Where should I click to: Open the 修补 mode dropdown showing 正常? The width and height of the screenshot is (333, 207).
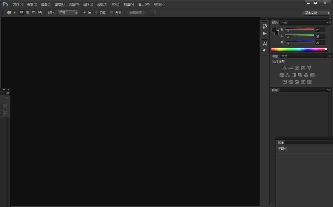click(68, 13)
